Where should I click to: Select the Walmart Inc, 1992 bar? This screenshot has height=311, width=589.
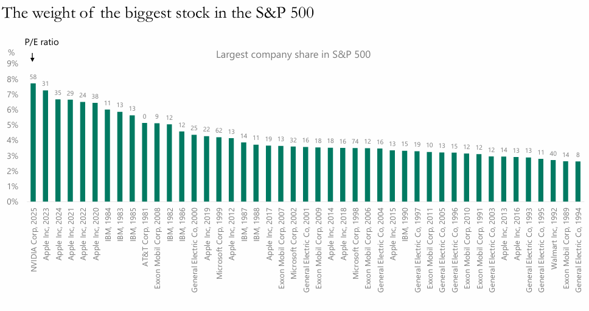554,181
